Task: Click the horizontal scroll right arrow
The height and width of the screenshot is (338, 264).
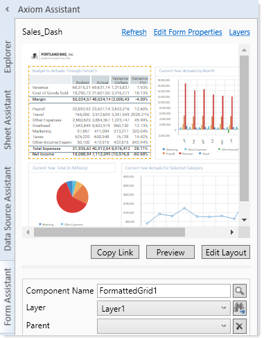Action: [x=232, y=232]
